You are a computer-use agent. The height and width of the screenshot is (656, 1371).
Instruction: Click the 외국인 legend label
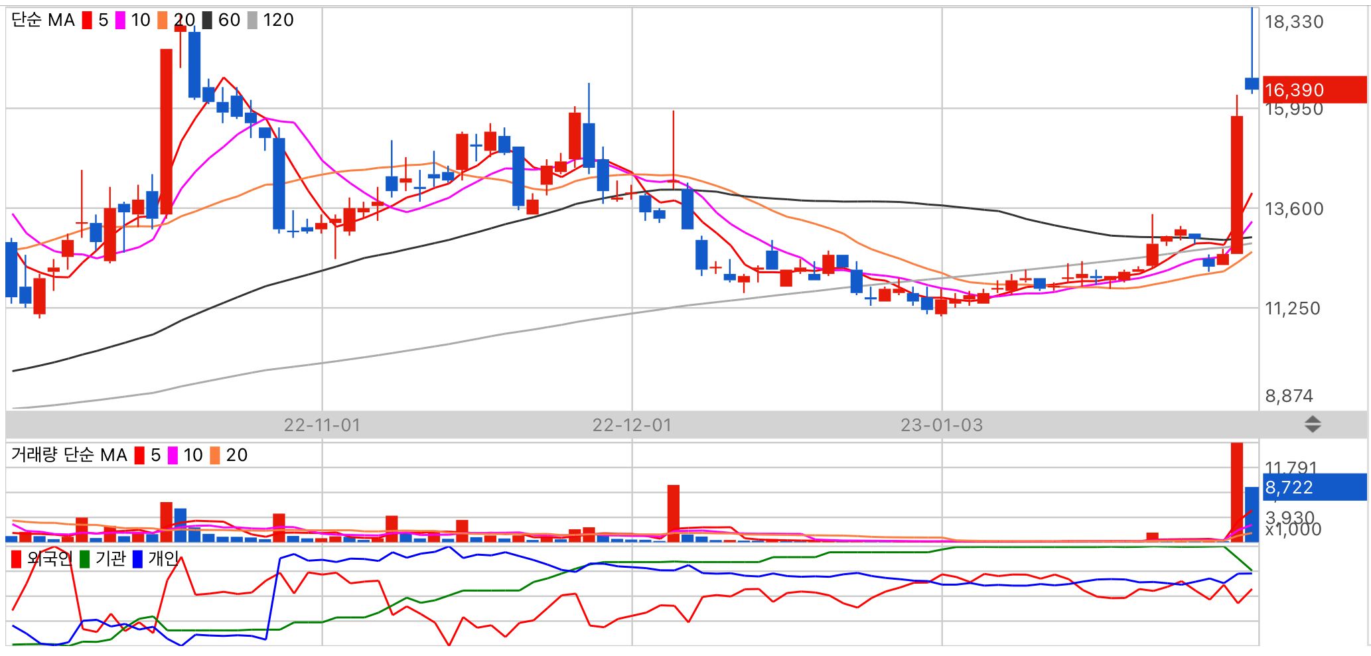point(50,558)
